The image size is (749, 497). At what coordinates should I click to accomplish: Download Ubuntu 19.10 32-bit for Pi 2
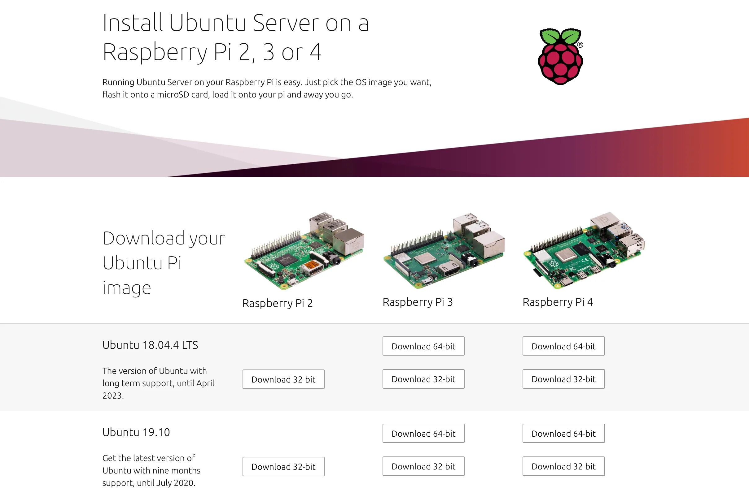coord(283,466)
